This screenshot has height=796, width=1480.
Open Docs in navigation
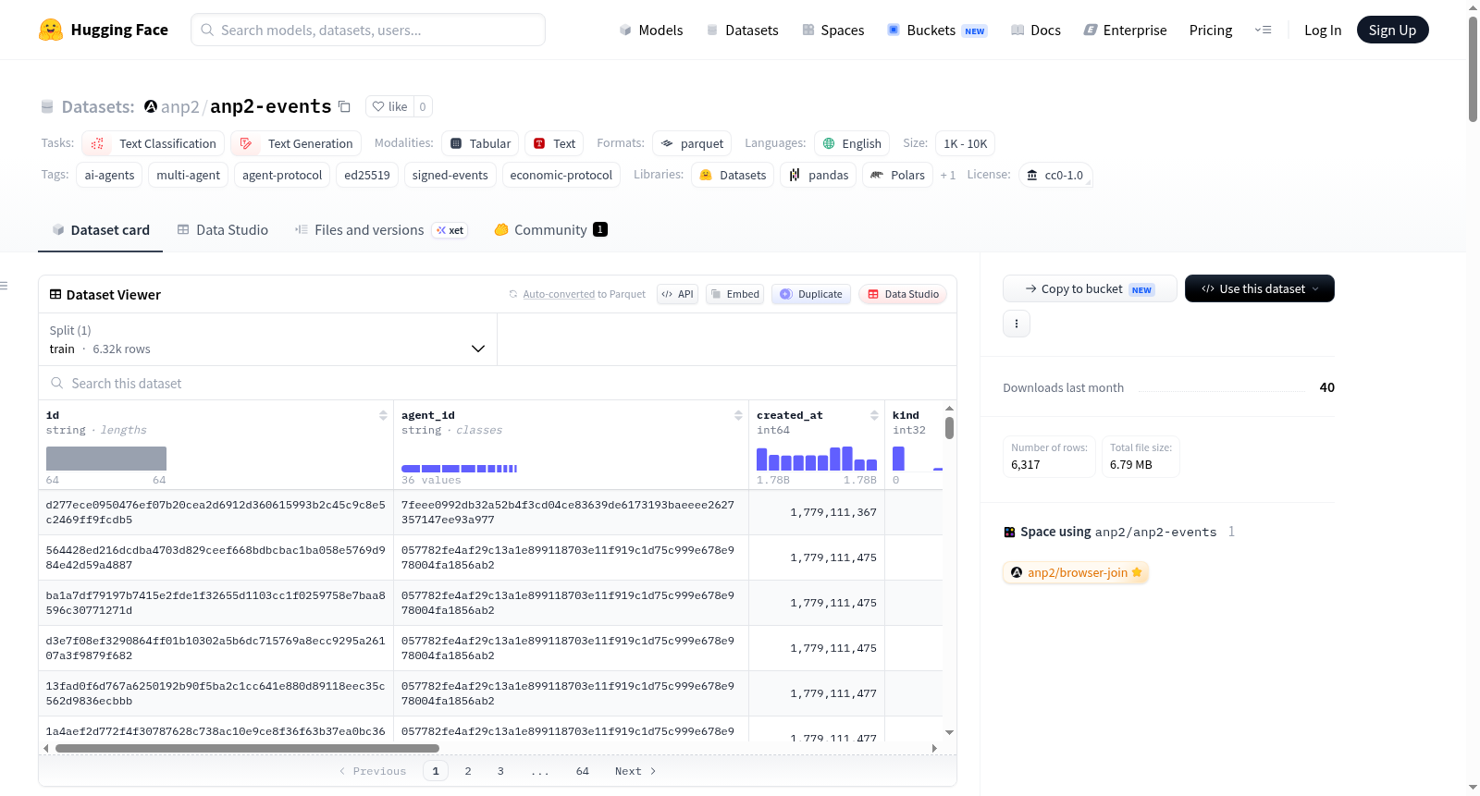(x=1036, y=31)
